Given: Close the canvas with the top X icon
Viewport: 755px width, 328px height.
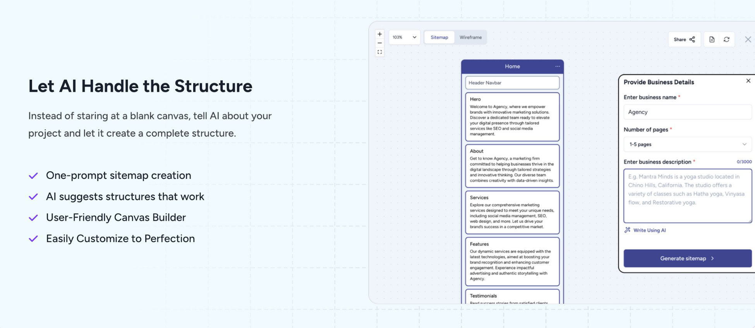Looking at the screenshot, I should click(x=748, y=39).
